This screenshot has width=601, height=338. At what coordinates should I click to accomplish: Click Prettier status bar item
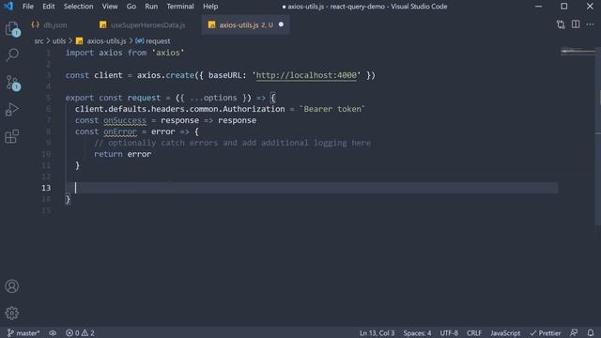[545, 333]
